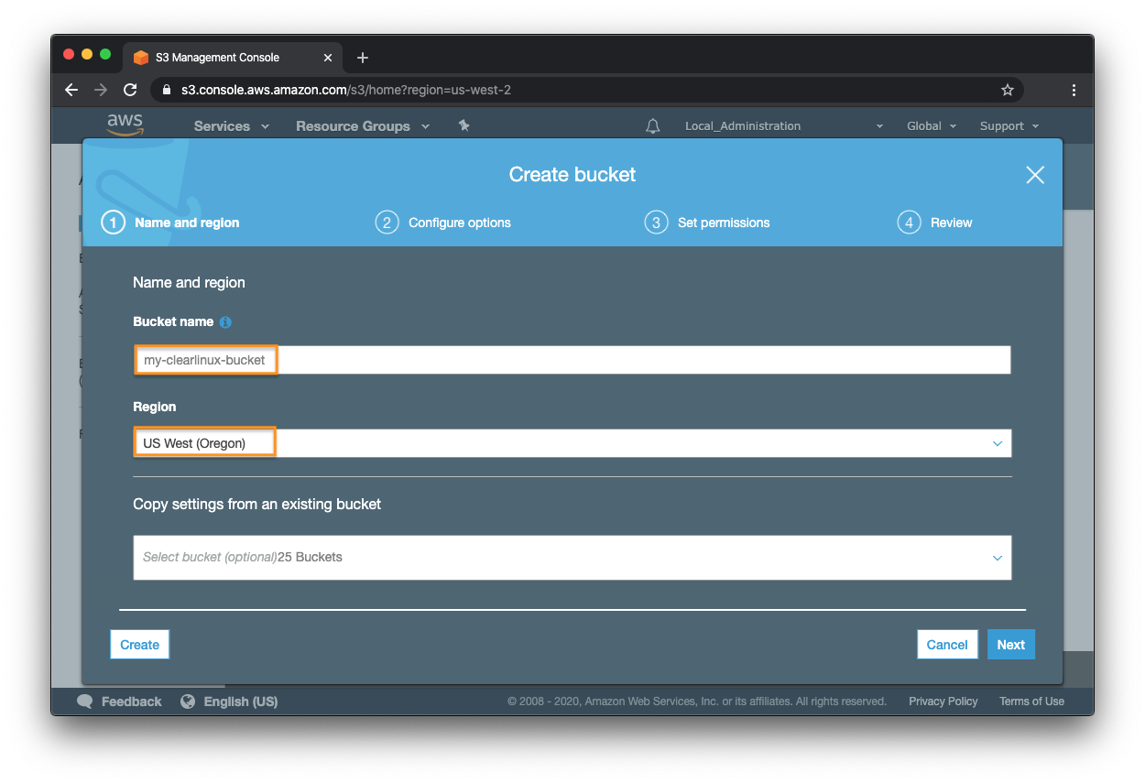This screenshot has width=1145, height=783.
Task: Click the Bucket name info icon
Action: (225, 322)
